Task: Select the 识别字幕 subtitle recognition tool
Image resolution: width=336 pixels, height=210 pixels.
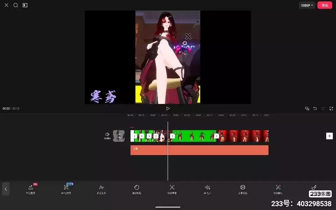Action: click(172, 189)
